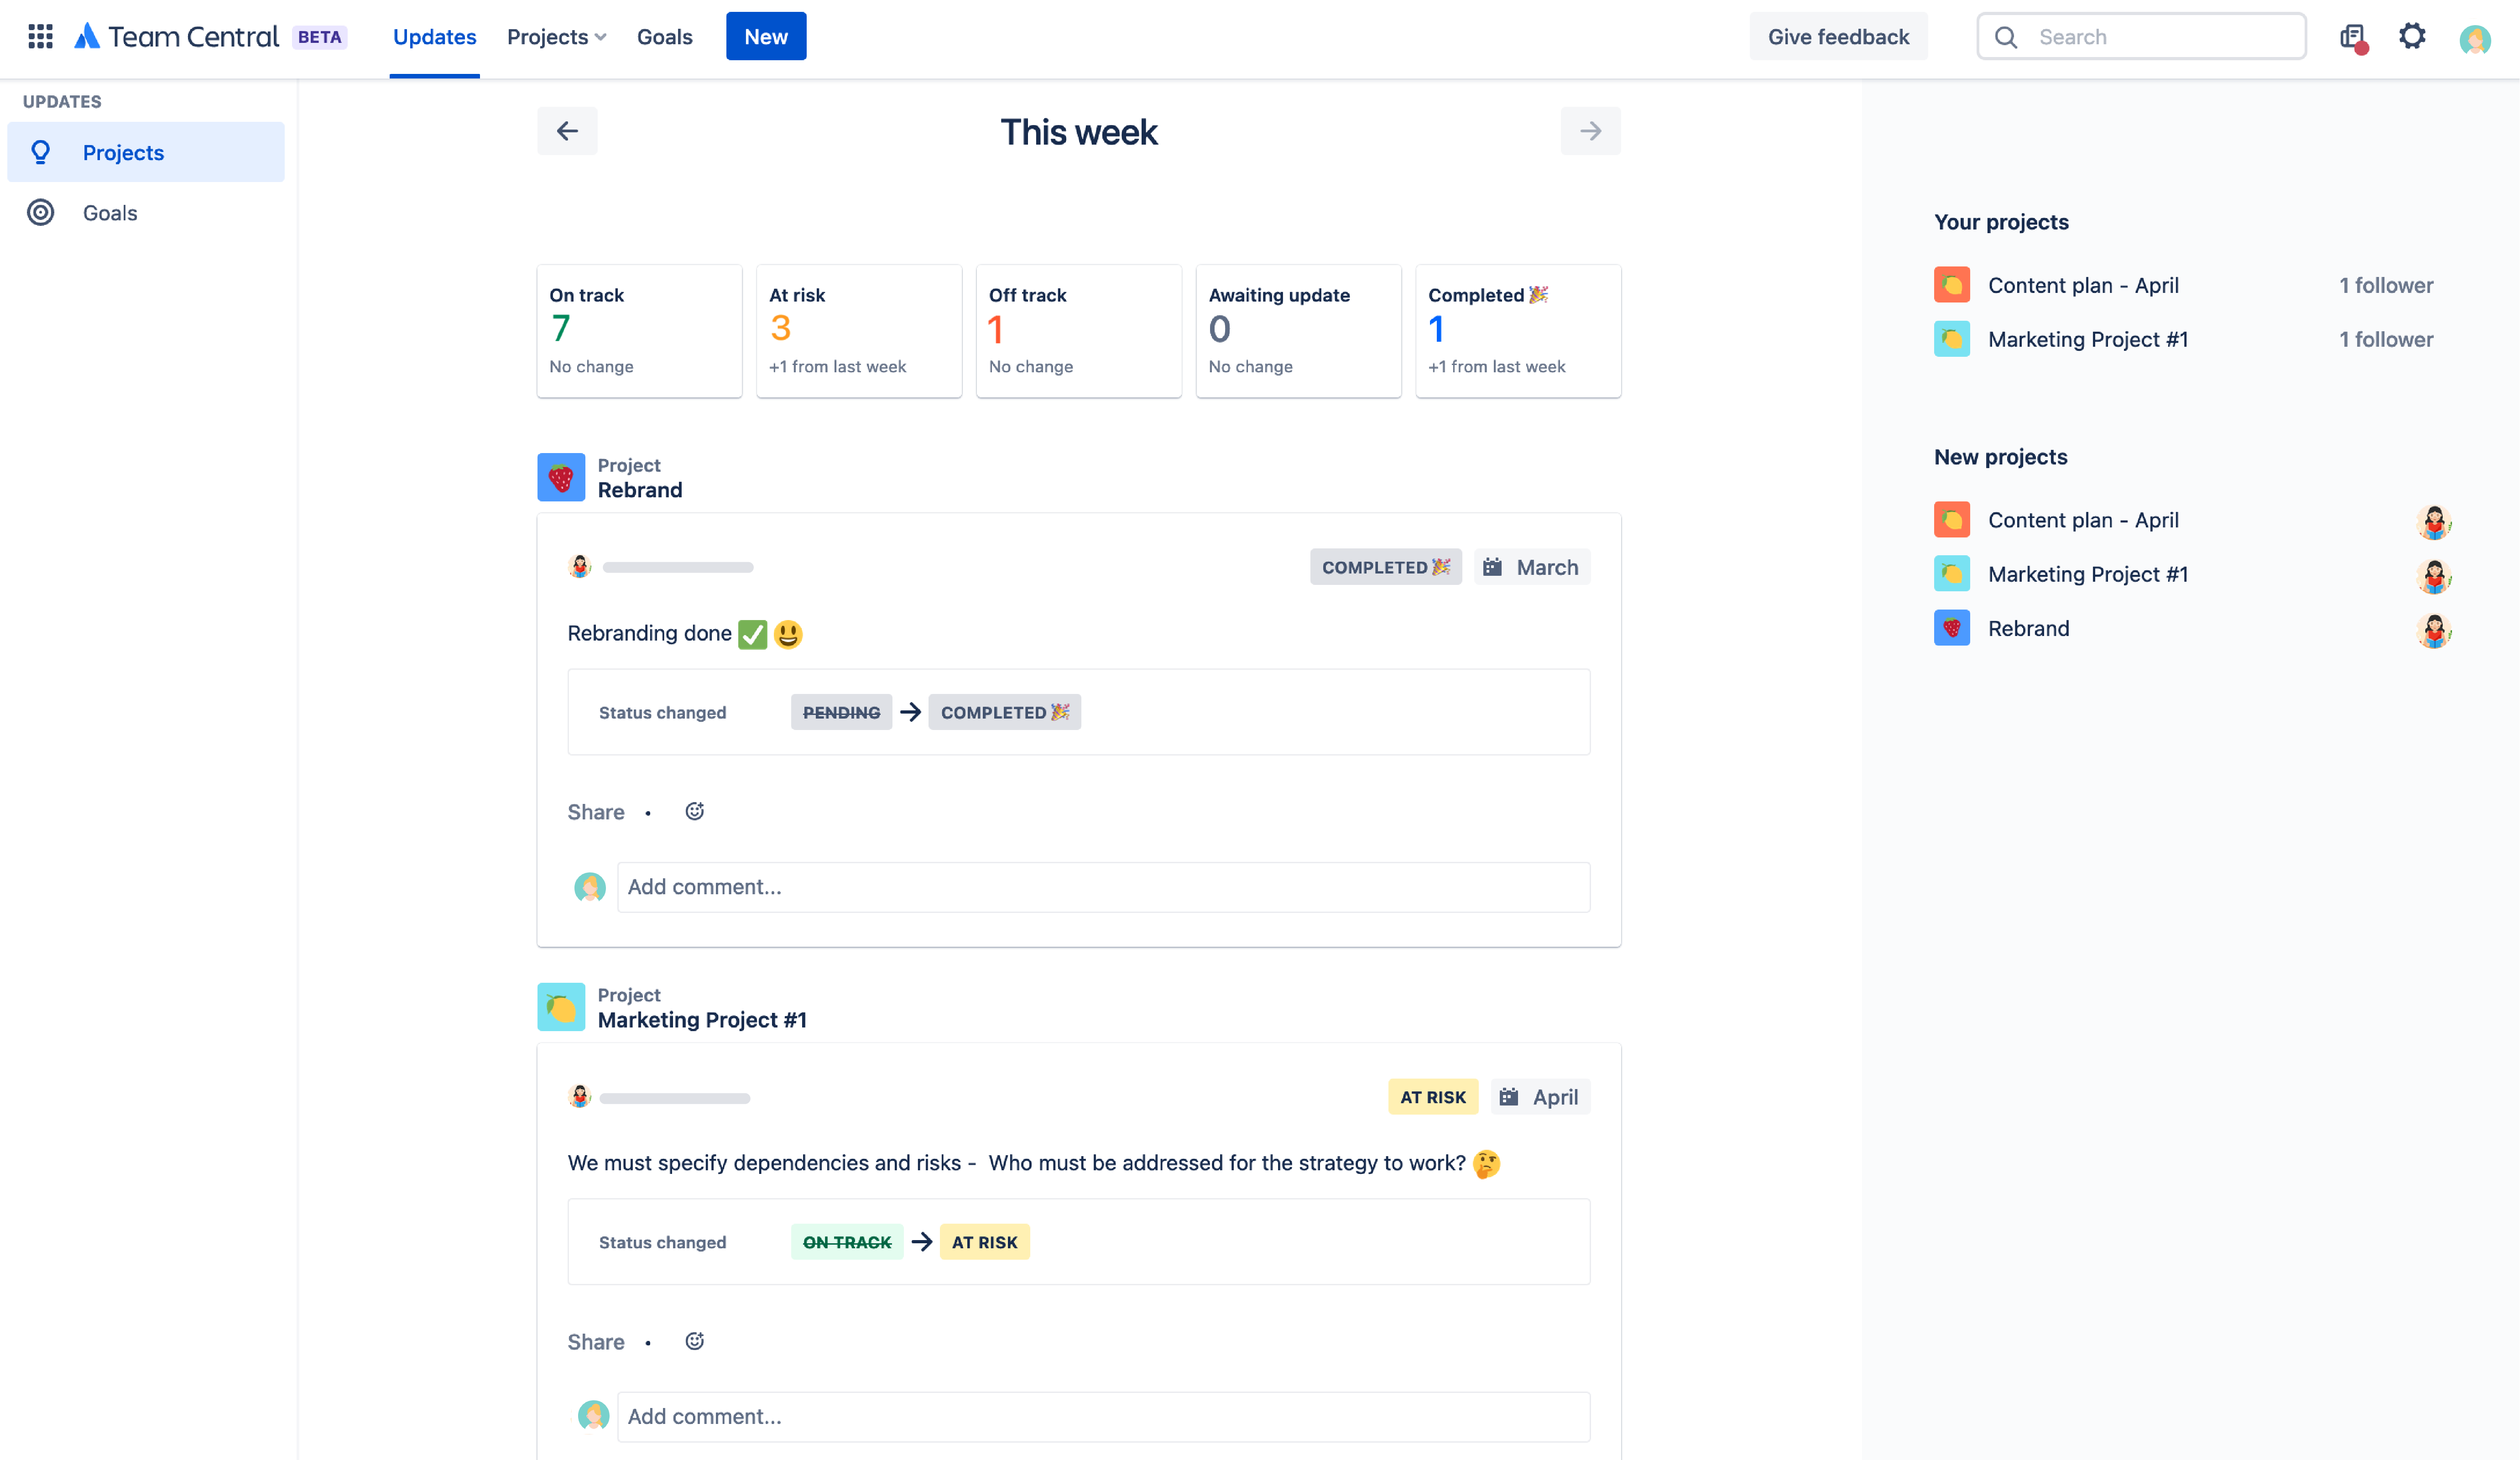Navigate to next week arrow
The height and width of the screenshot is (1460, 2520).
(x=1588, y=130)
